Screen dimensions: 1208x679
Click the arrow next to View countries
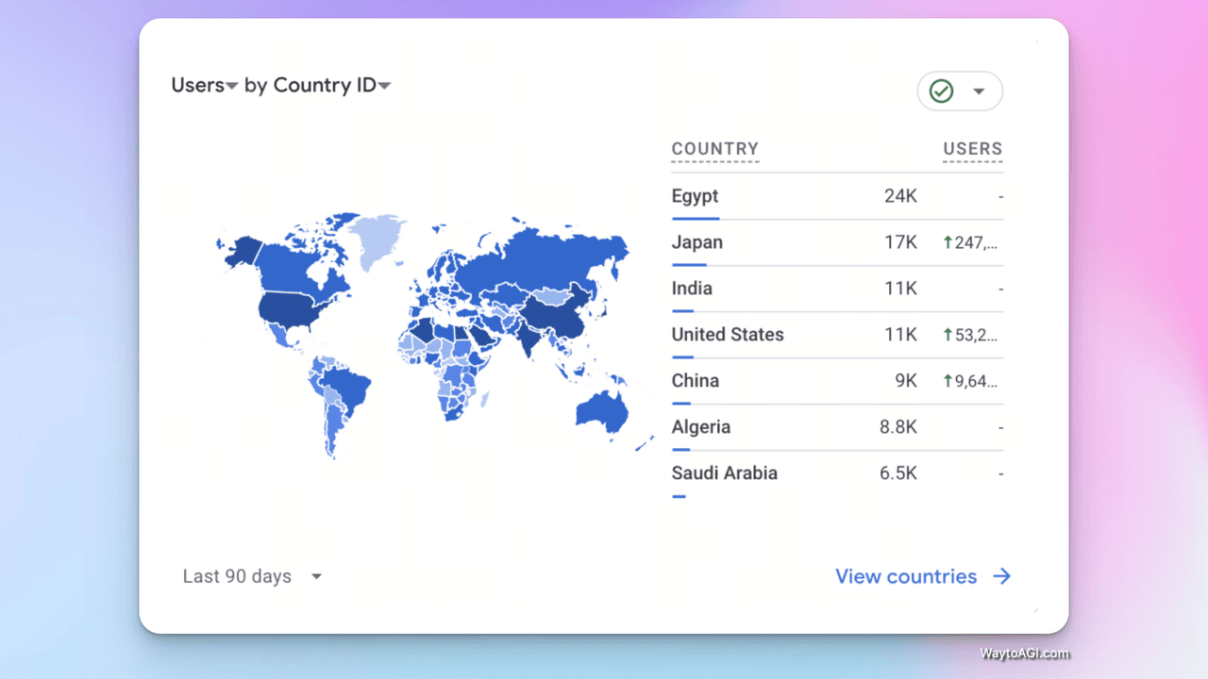(x=1001, y=576)
